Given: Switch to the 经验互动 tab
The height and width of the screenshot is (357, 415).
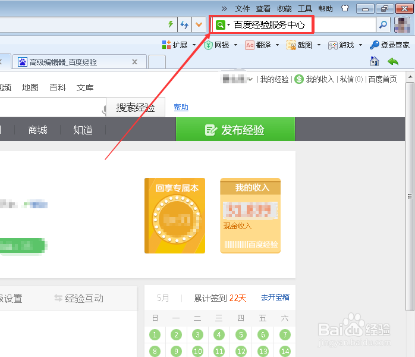Looking at the screenshot, I should pos(79,298).
